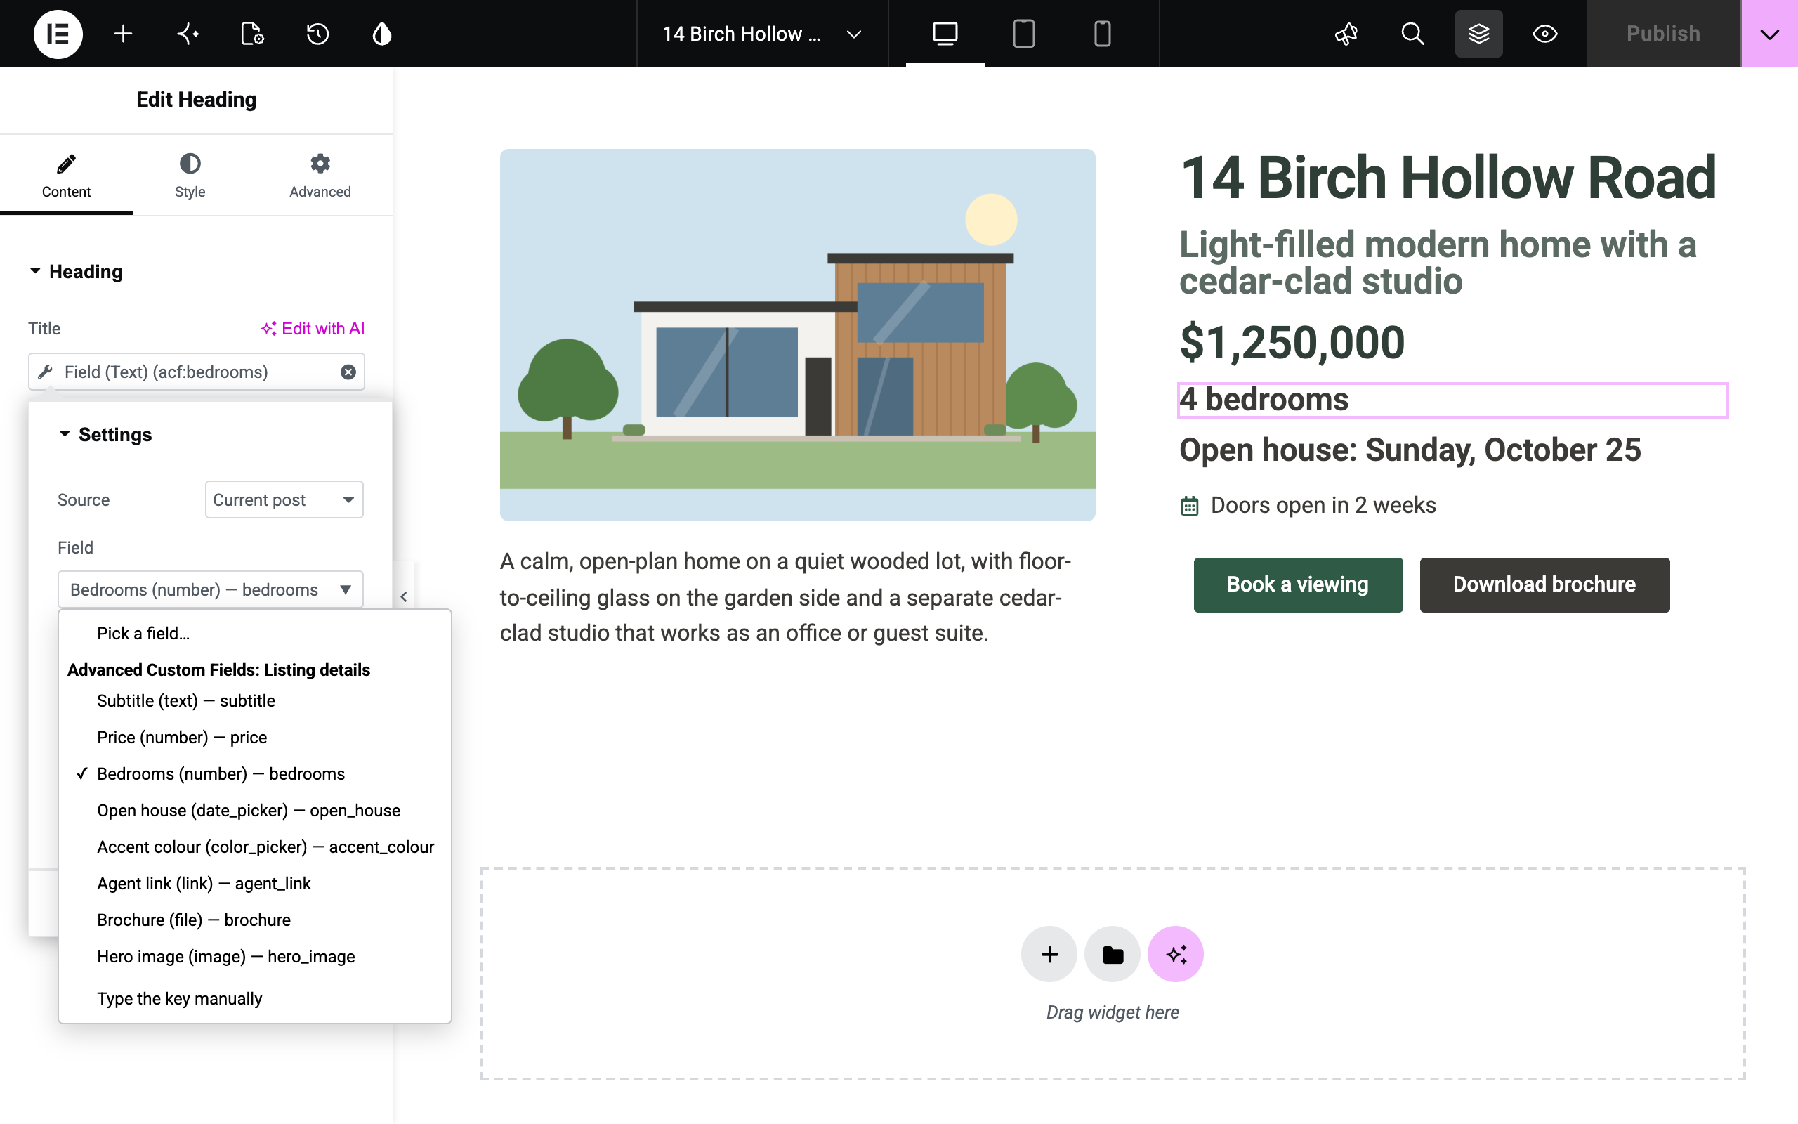Open the 14 Birch Hollow document dropdown

[x=761, y=34]
